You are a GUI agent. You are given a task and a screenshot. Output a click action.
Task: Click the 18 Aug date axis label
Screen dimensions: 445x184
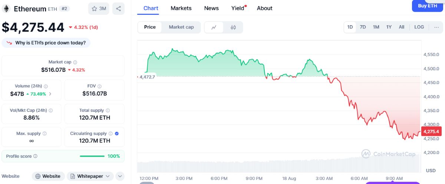[290, 178]
